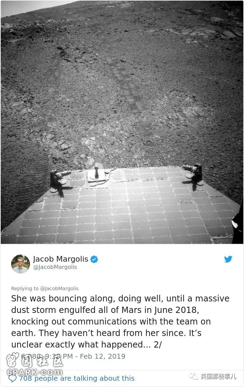Click the 留园社区 logo watermark
244x387 pixels.
(x=35, y=361)
